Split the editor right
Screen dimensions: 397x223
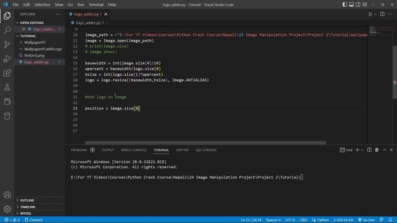tap(382, 14)
